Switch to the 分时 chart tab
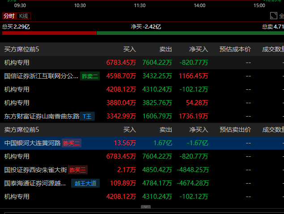 tap(9, 16)
